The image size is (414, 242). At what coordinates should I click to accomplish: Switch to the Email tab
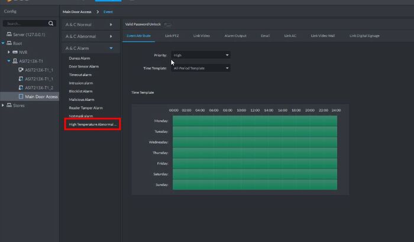[x=266, y=35]
